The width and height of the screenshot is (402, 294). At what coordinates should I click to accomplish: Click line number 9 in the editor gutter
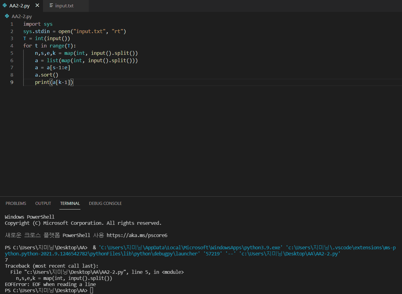12,82
